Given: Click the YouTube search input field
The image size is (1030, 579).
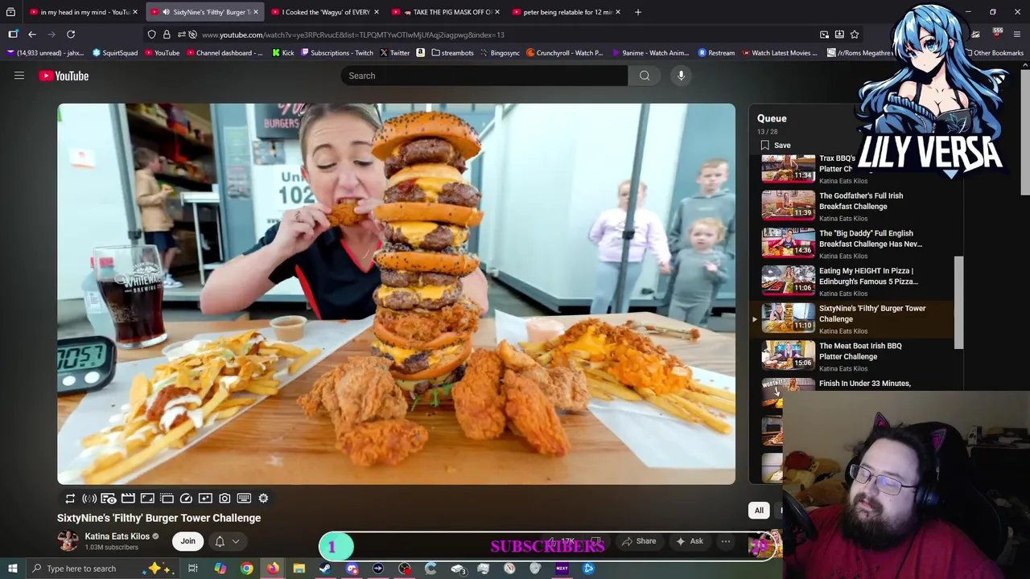Looking at the screenshot, I should tap(484, 76).
